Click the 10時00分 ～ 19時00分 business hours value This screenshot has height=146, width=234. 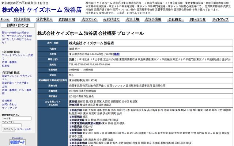[x=81, y=70]
